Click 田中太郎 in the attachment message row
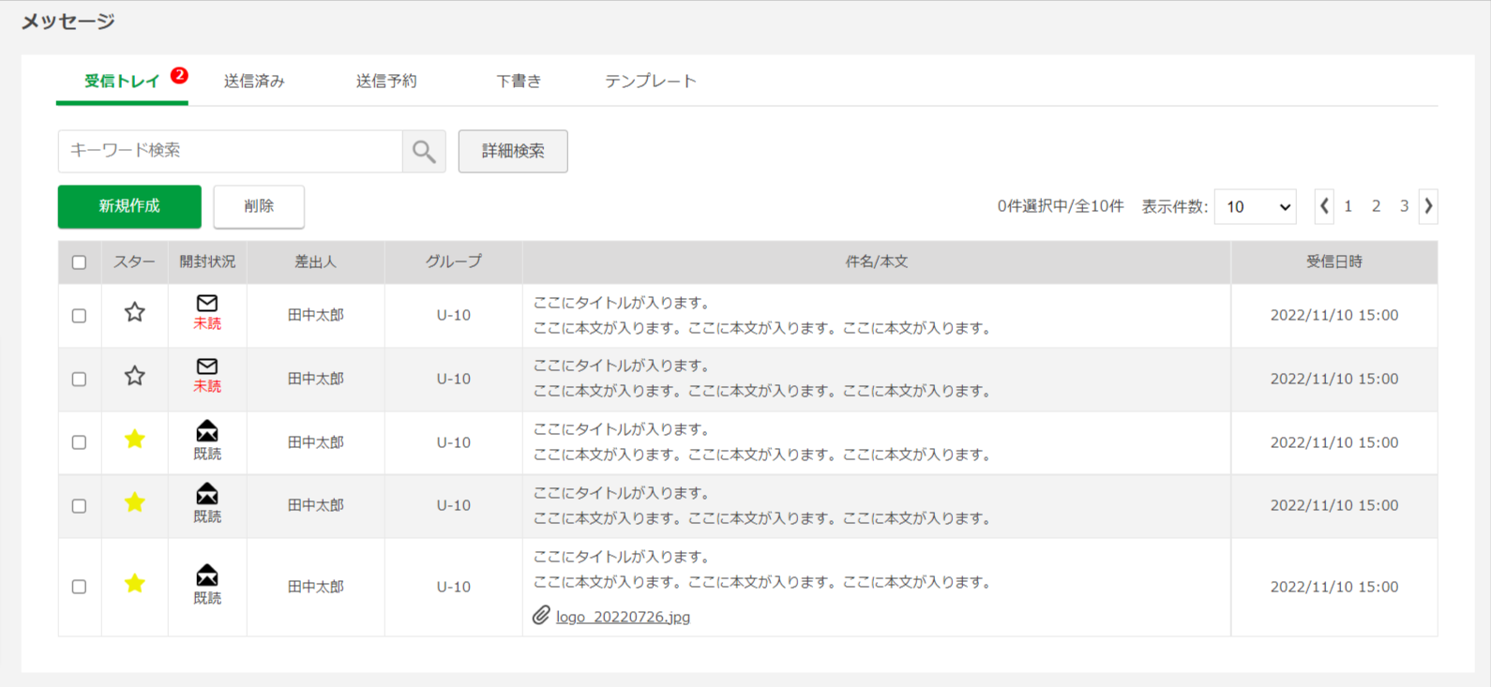The image size is (1491, 687). point(315,587)
